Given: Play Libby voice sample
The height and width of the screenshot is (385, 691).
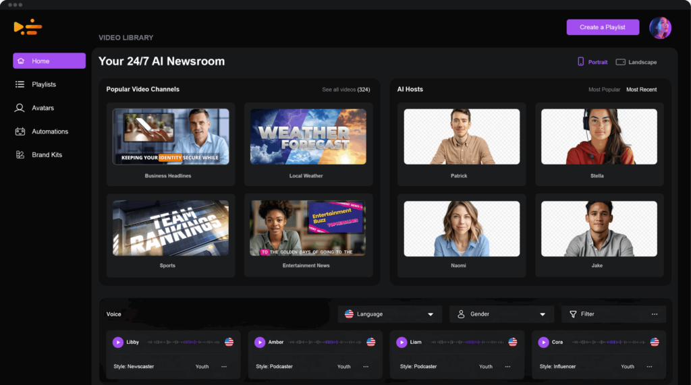Looking at the screenshot, I should [118, 343].
